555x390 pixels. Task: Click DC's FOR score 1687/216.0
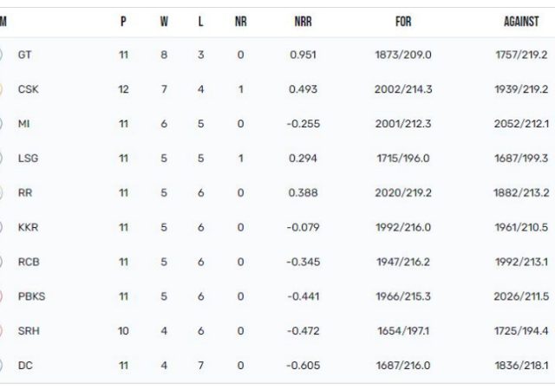(x=403, y=365)
